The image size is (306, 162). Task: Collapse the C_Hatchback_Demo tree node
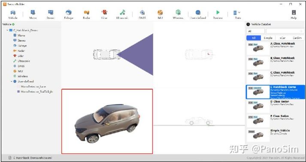[7, 30]
